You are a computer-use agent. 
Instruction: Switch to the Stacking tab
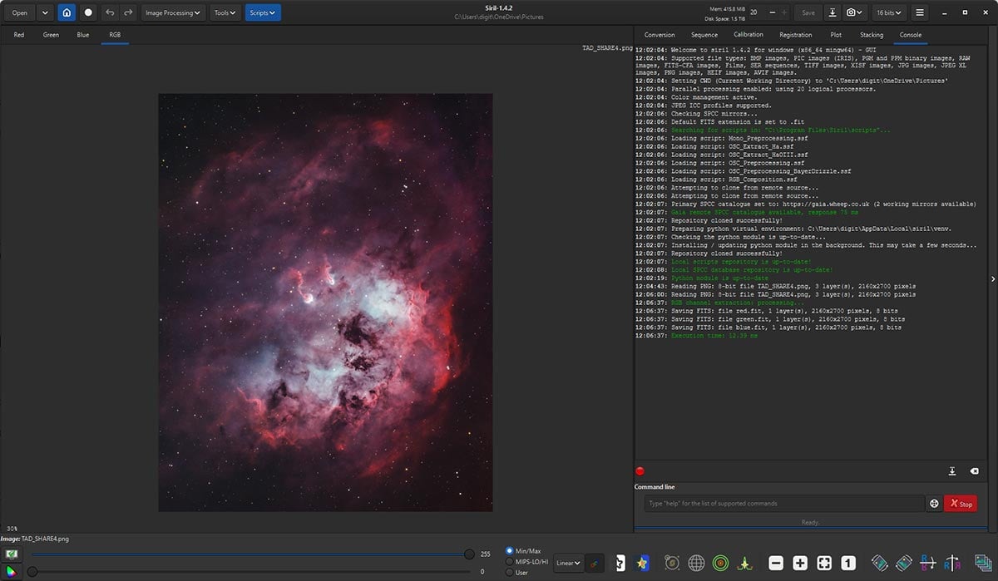tap(872, 34)
